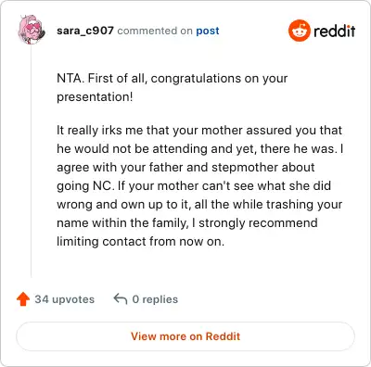This screenshot has height=367, width=371.
Task: Open sara_c907's pink avatar image
Action: click(x=32, y=30)
